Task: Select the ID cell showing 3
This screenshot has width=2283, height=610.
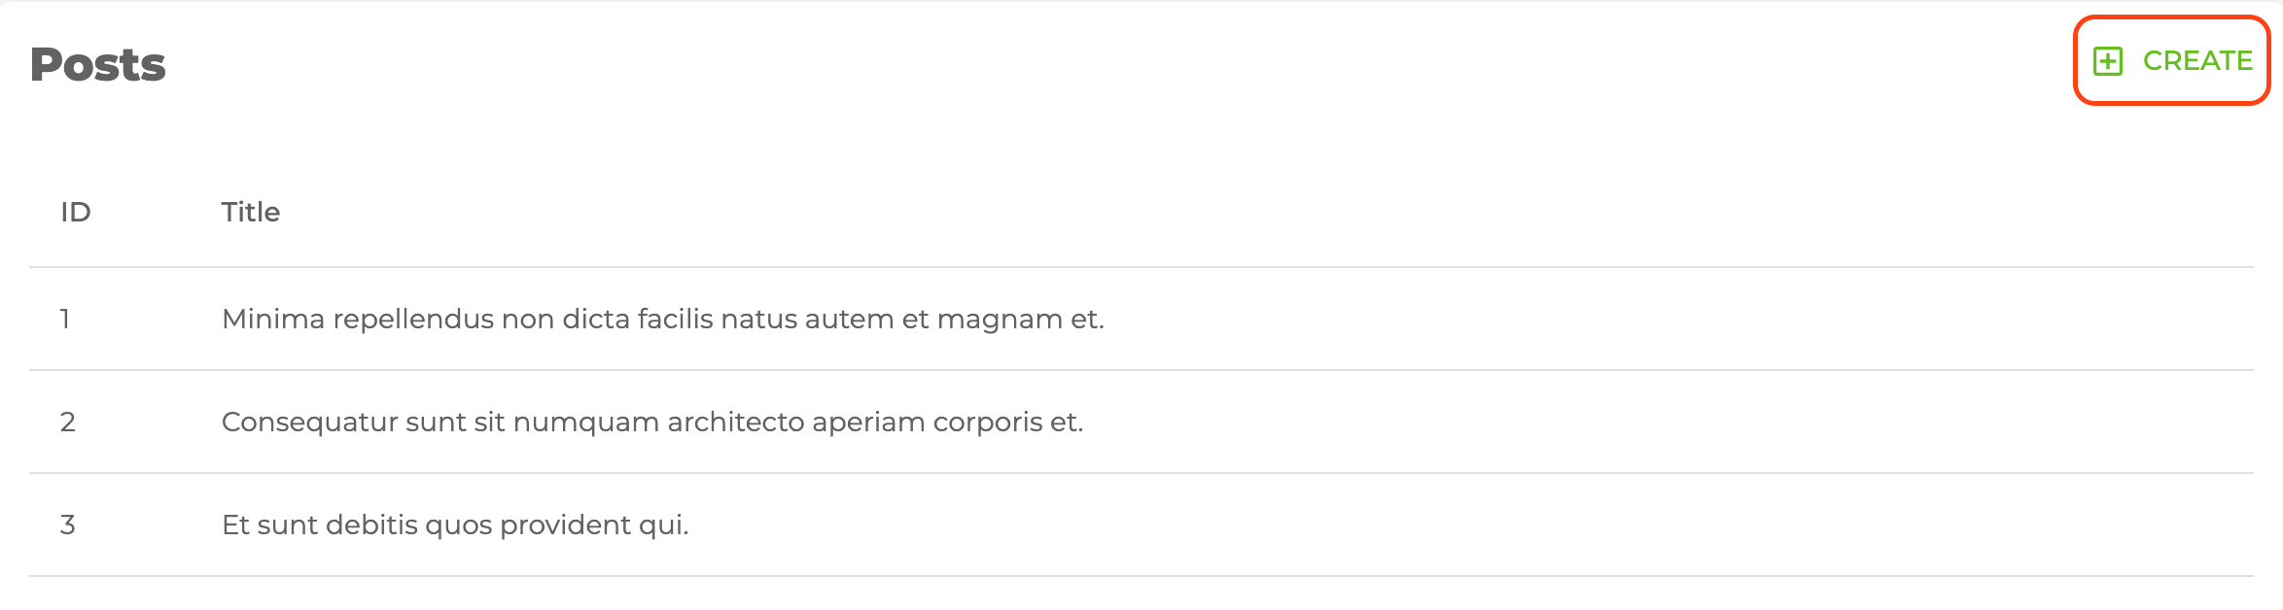Action: (x=67, y=525)
